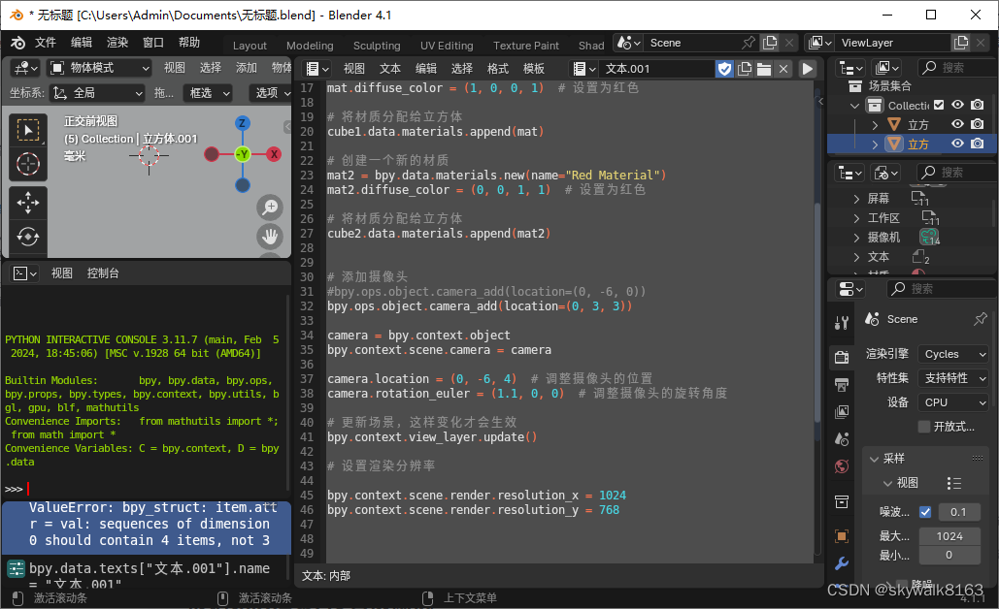Open the Modifier properties tab
Viewport: 999px width, 609px height.
tap(842, 563)
